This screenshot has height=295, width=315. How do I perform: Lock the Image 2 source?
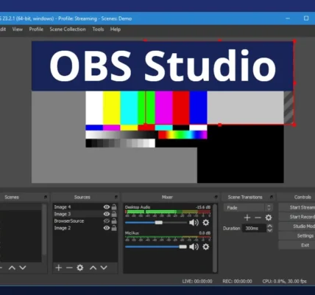[114, 228]
